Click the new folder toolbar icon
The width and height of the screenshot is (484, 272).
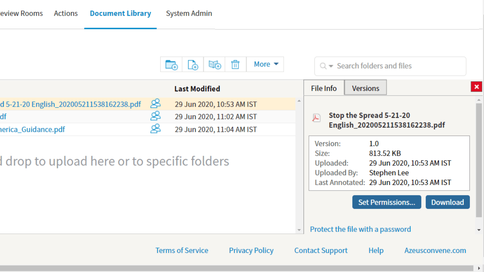pos(171,65)
